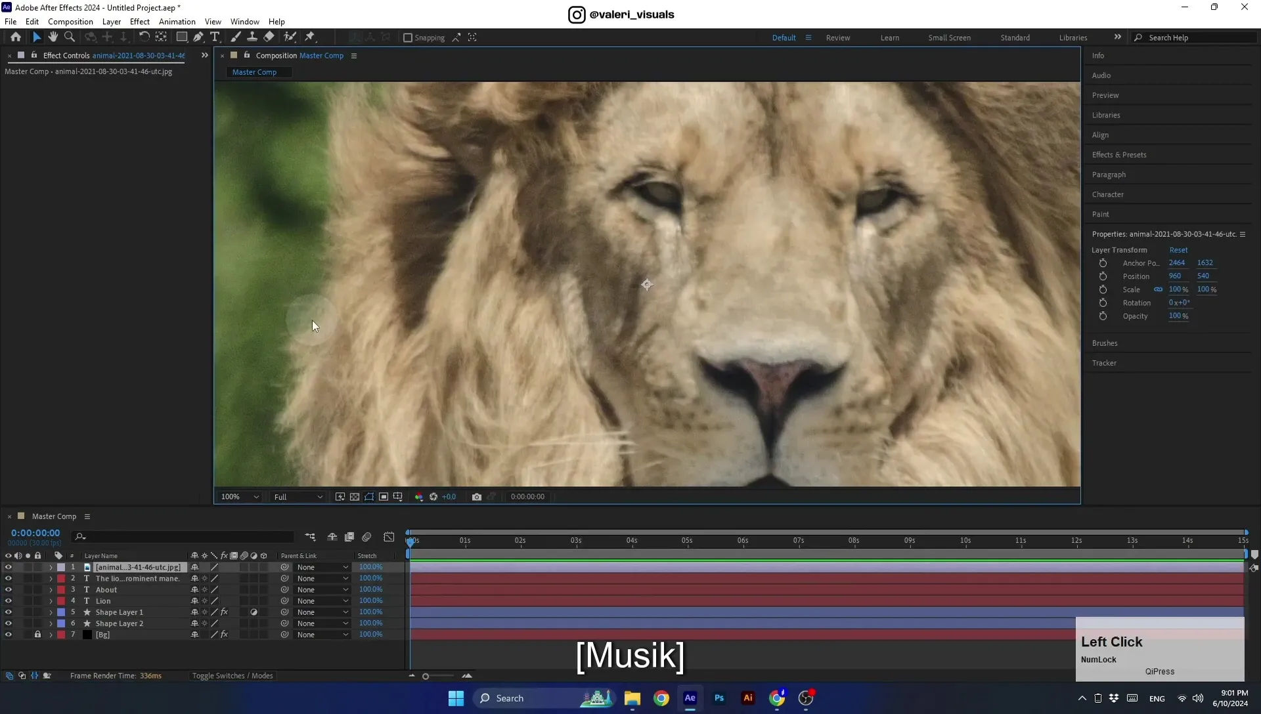The width and height of the screenshot is (1261, 714).
Task: Switch to the Small Screen workspace
Action: 950,38
